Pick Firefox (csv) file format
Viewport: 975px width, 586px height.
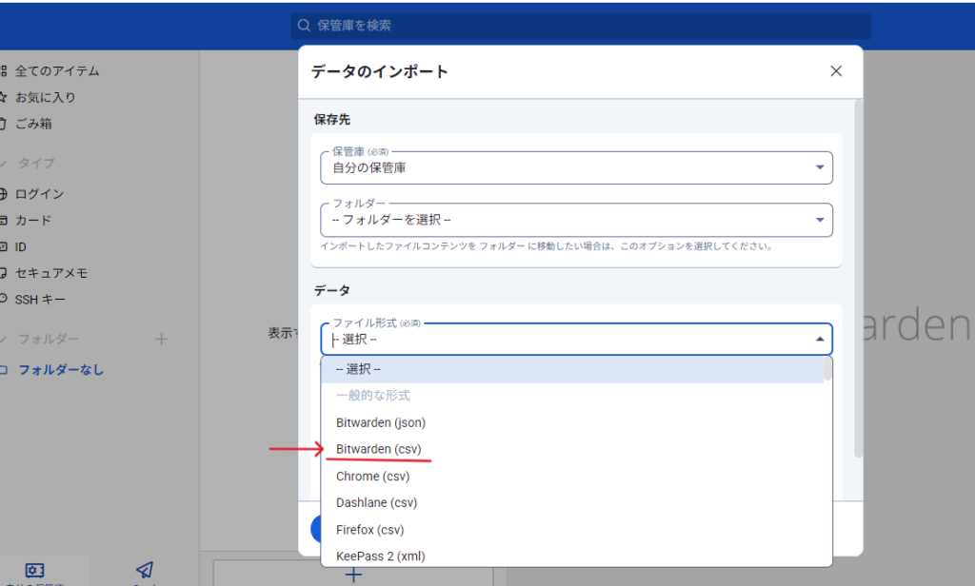click(x=572, y=530)
